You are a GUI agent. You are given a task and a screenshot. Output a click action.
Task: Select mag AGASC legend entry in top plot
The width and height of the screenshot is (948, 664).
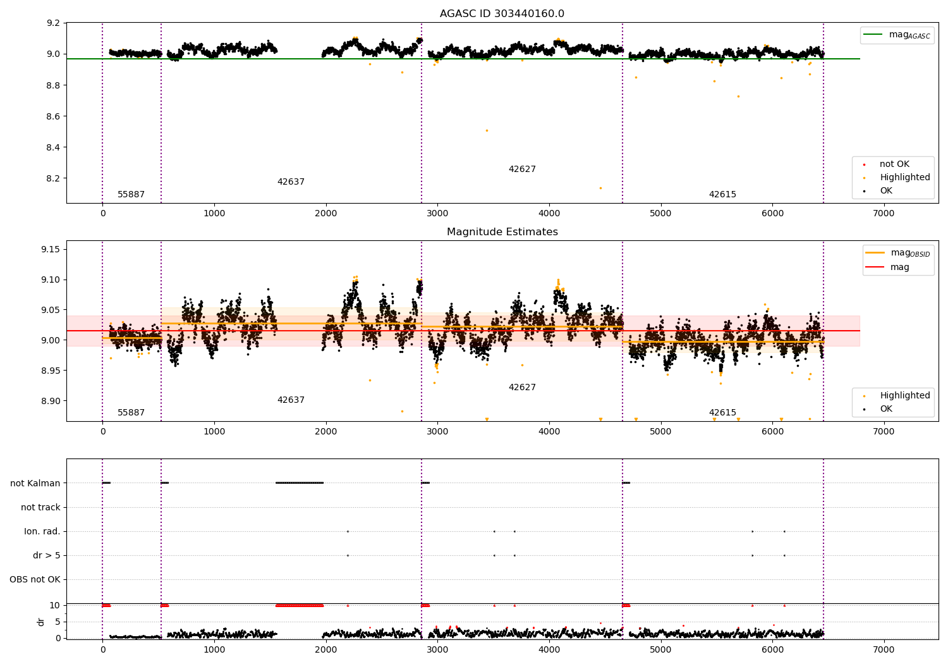pos(897,35)
